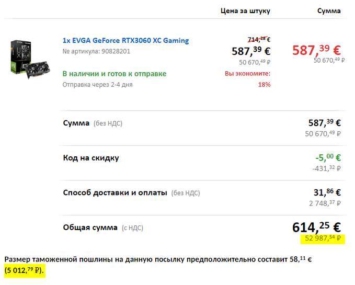Click the "Код на скидку" discount code label
355x285 pixels.
coord(91,157)
